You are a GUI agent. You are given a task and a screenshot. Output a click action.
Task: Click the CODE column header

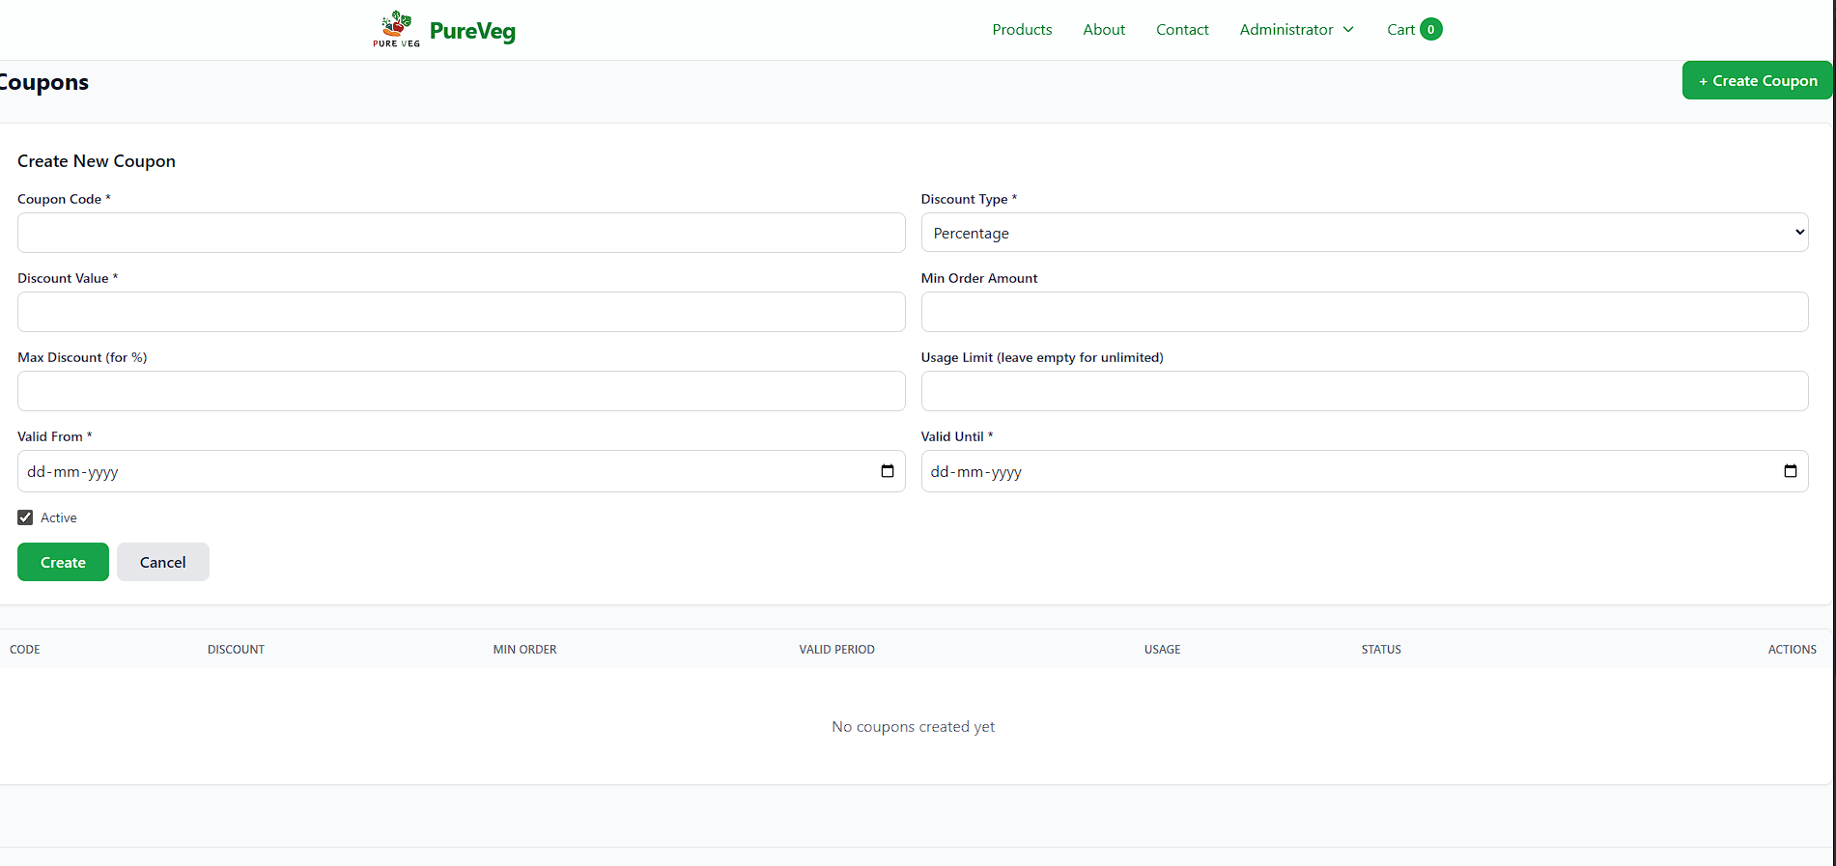coord(25,649)
